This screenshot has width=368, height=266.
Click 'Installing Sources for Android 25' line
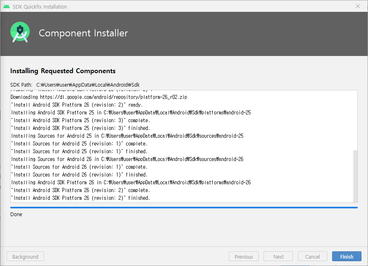pyautogui.click(x=127, y=136)
